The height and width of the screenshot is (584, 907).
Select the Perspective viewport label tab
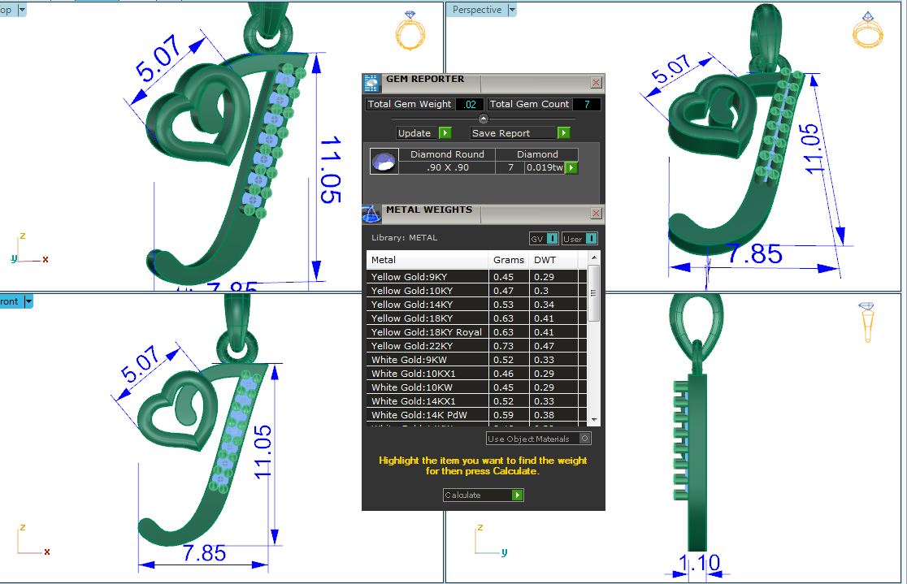click(476, 10)
